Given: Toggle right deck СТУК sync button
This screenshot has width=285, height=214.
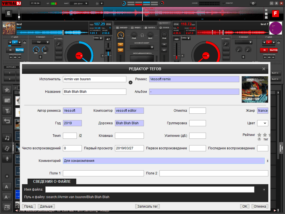Looking at the screenshot, I should click(x=176, y=24).
